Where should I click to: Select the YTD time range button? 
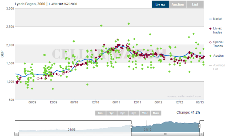click(x=145, y=113)
